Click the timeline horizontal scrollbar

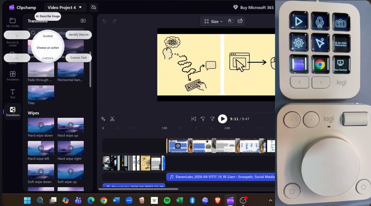pos(139,189)
